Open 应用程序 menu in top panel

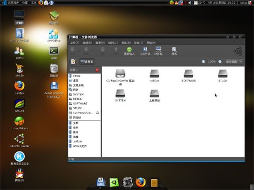pyautogui.click(x=13, y=3)
